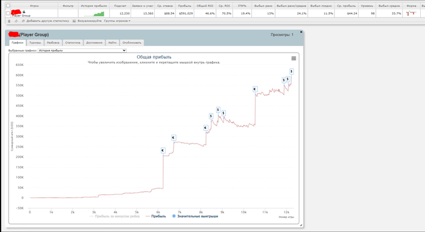Click the '12.230' count cell
This screenshot has height=232, width=425.
pyautogui.click(x=120, y=13)
